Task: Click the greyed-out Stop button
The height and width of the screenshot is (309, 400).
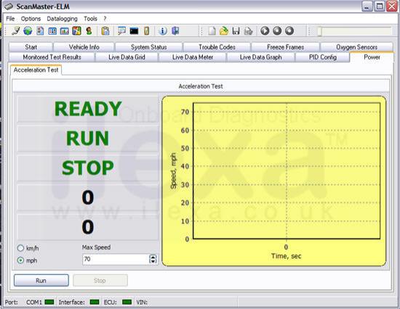Action: (x=100, y=281)
